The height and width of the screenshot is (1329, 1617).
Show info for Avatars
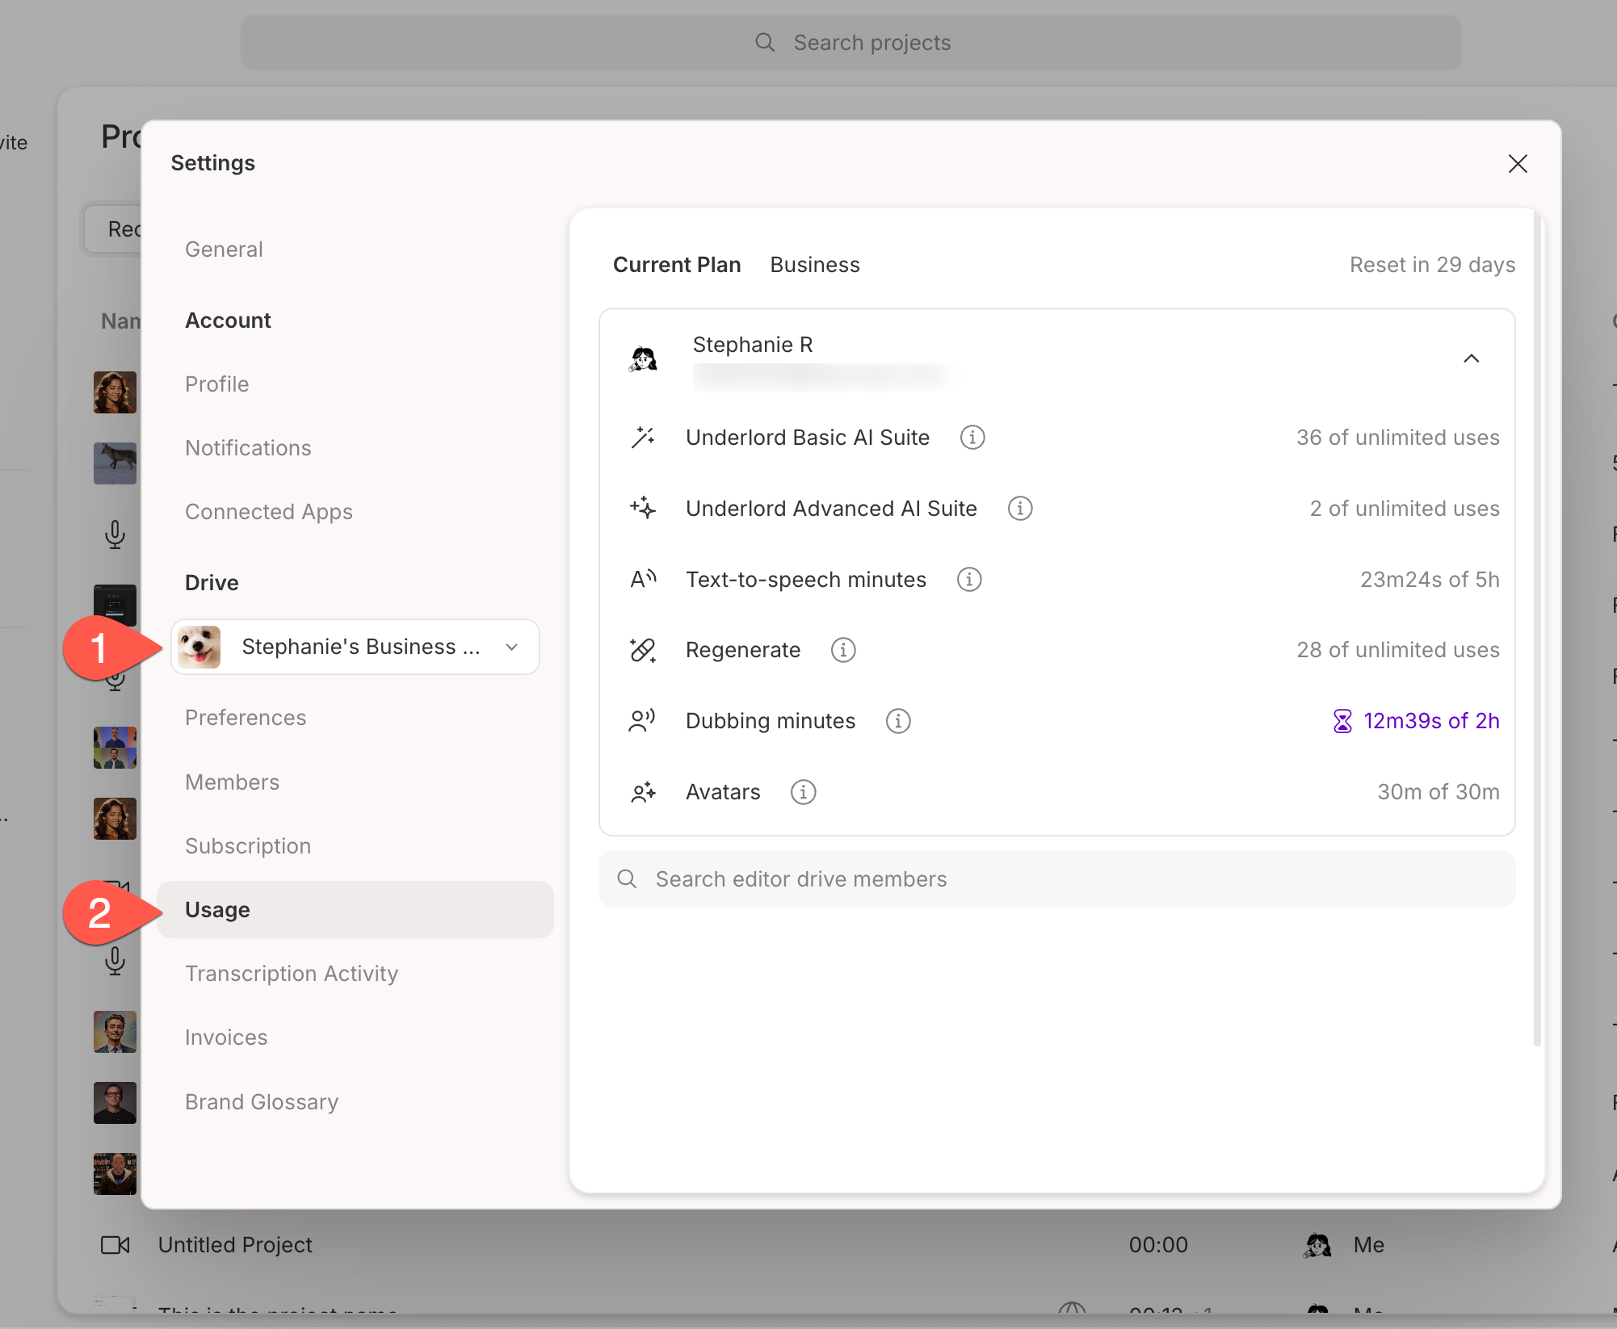point(803,792)
